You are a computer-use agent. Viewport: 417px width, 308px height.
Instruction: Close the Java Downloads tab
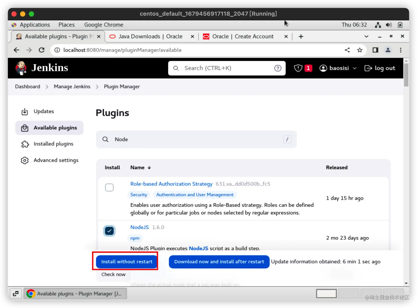(192, 36)
